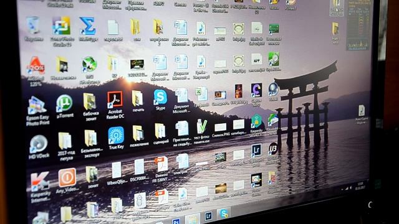Open the Epson Easy Photo Print shortcut
The height and width of the screenshot is (224, 399).
tap(37, 105)
